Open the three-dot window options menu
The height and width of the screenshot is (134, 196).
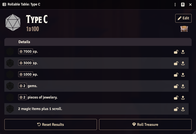tap(175, 5)
